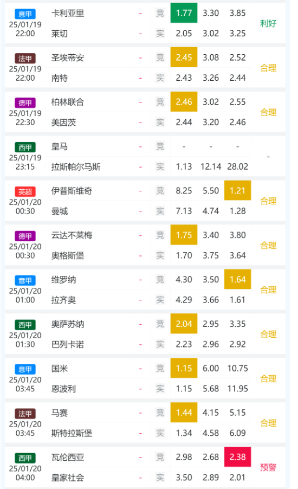This screenshot has height=489, width=298.
Task: Select highlighted 1.44 odds for 马赛
Action: pos(184,413)
